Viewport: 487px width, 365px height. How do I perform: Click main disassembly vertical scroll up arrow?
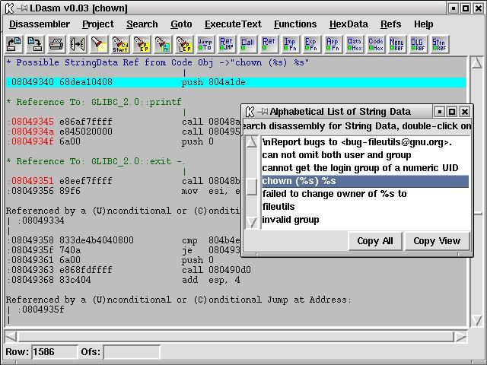pyautogui.click(x=477, y=62)
